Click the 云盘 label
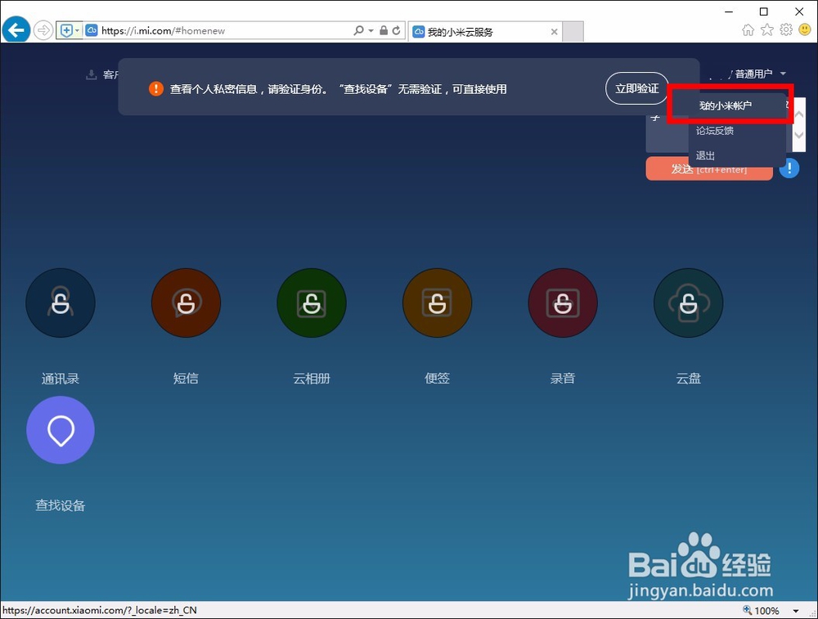The width and height of the screenshot is (818, 619). (x=688, y=379)
